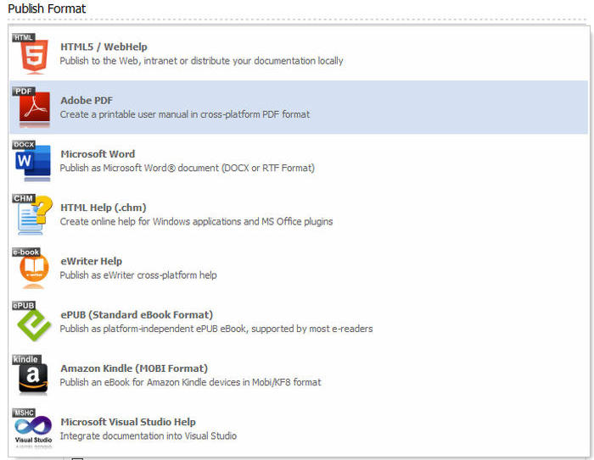Select the Amazon Kindle (MOBI Format) title

pyautogui.click(x=134, y=369)
